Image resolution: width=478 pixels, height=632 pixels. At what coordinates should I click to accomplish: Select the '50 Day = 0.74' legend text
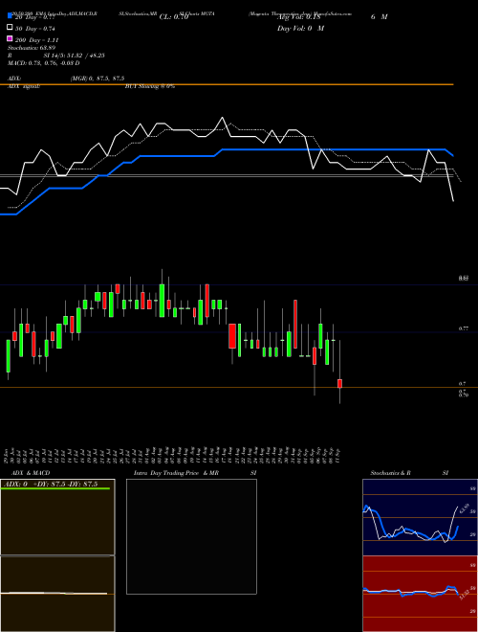(35, 29)
